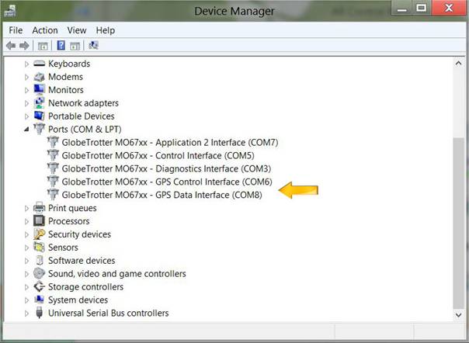Viewport: 469px width, 343px height.
Task: Expand the Sensors category arrow
Action: tap(26, 248)
